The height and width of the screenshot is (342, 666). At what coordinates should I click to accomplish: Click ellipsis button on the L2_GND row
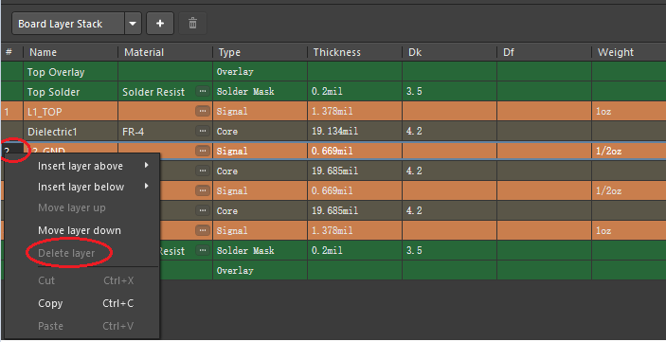coord(203,151)
